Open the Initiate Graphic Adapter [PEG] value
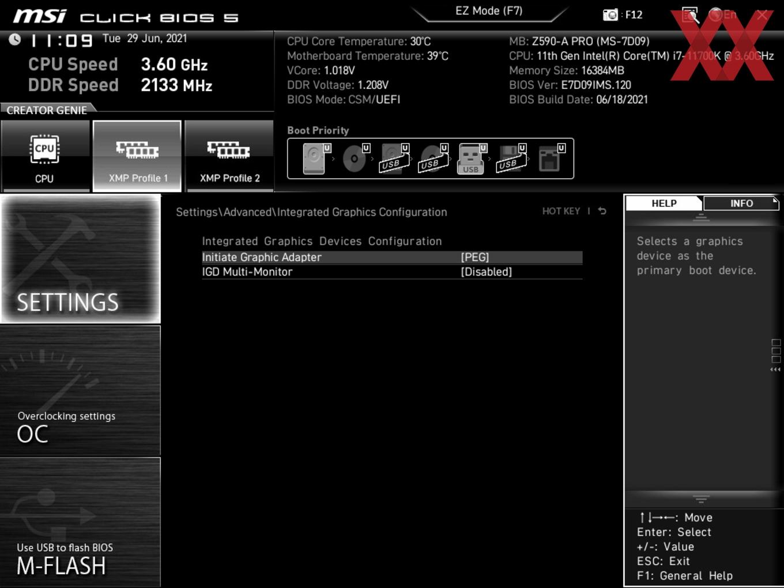 click(x=475, y=257)
